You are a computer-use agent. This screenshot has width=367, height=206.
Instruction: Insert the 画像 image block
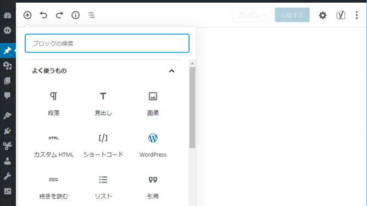coord(153,104)
